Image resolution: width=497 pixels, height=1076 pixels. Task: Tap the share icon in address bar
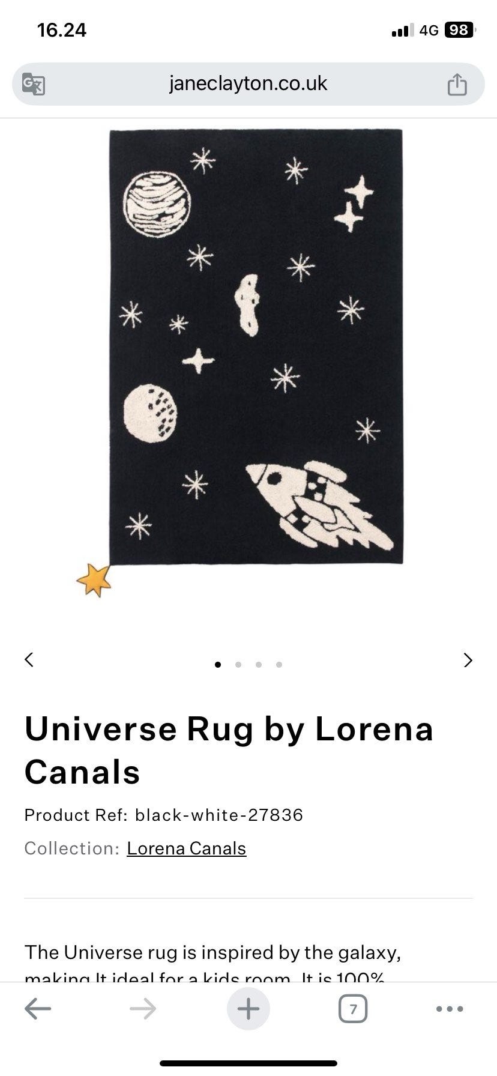coord(457,83)
